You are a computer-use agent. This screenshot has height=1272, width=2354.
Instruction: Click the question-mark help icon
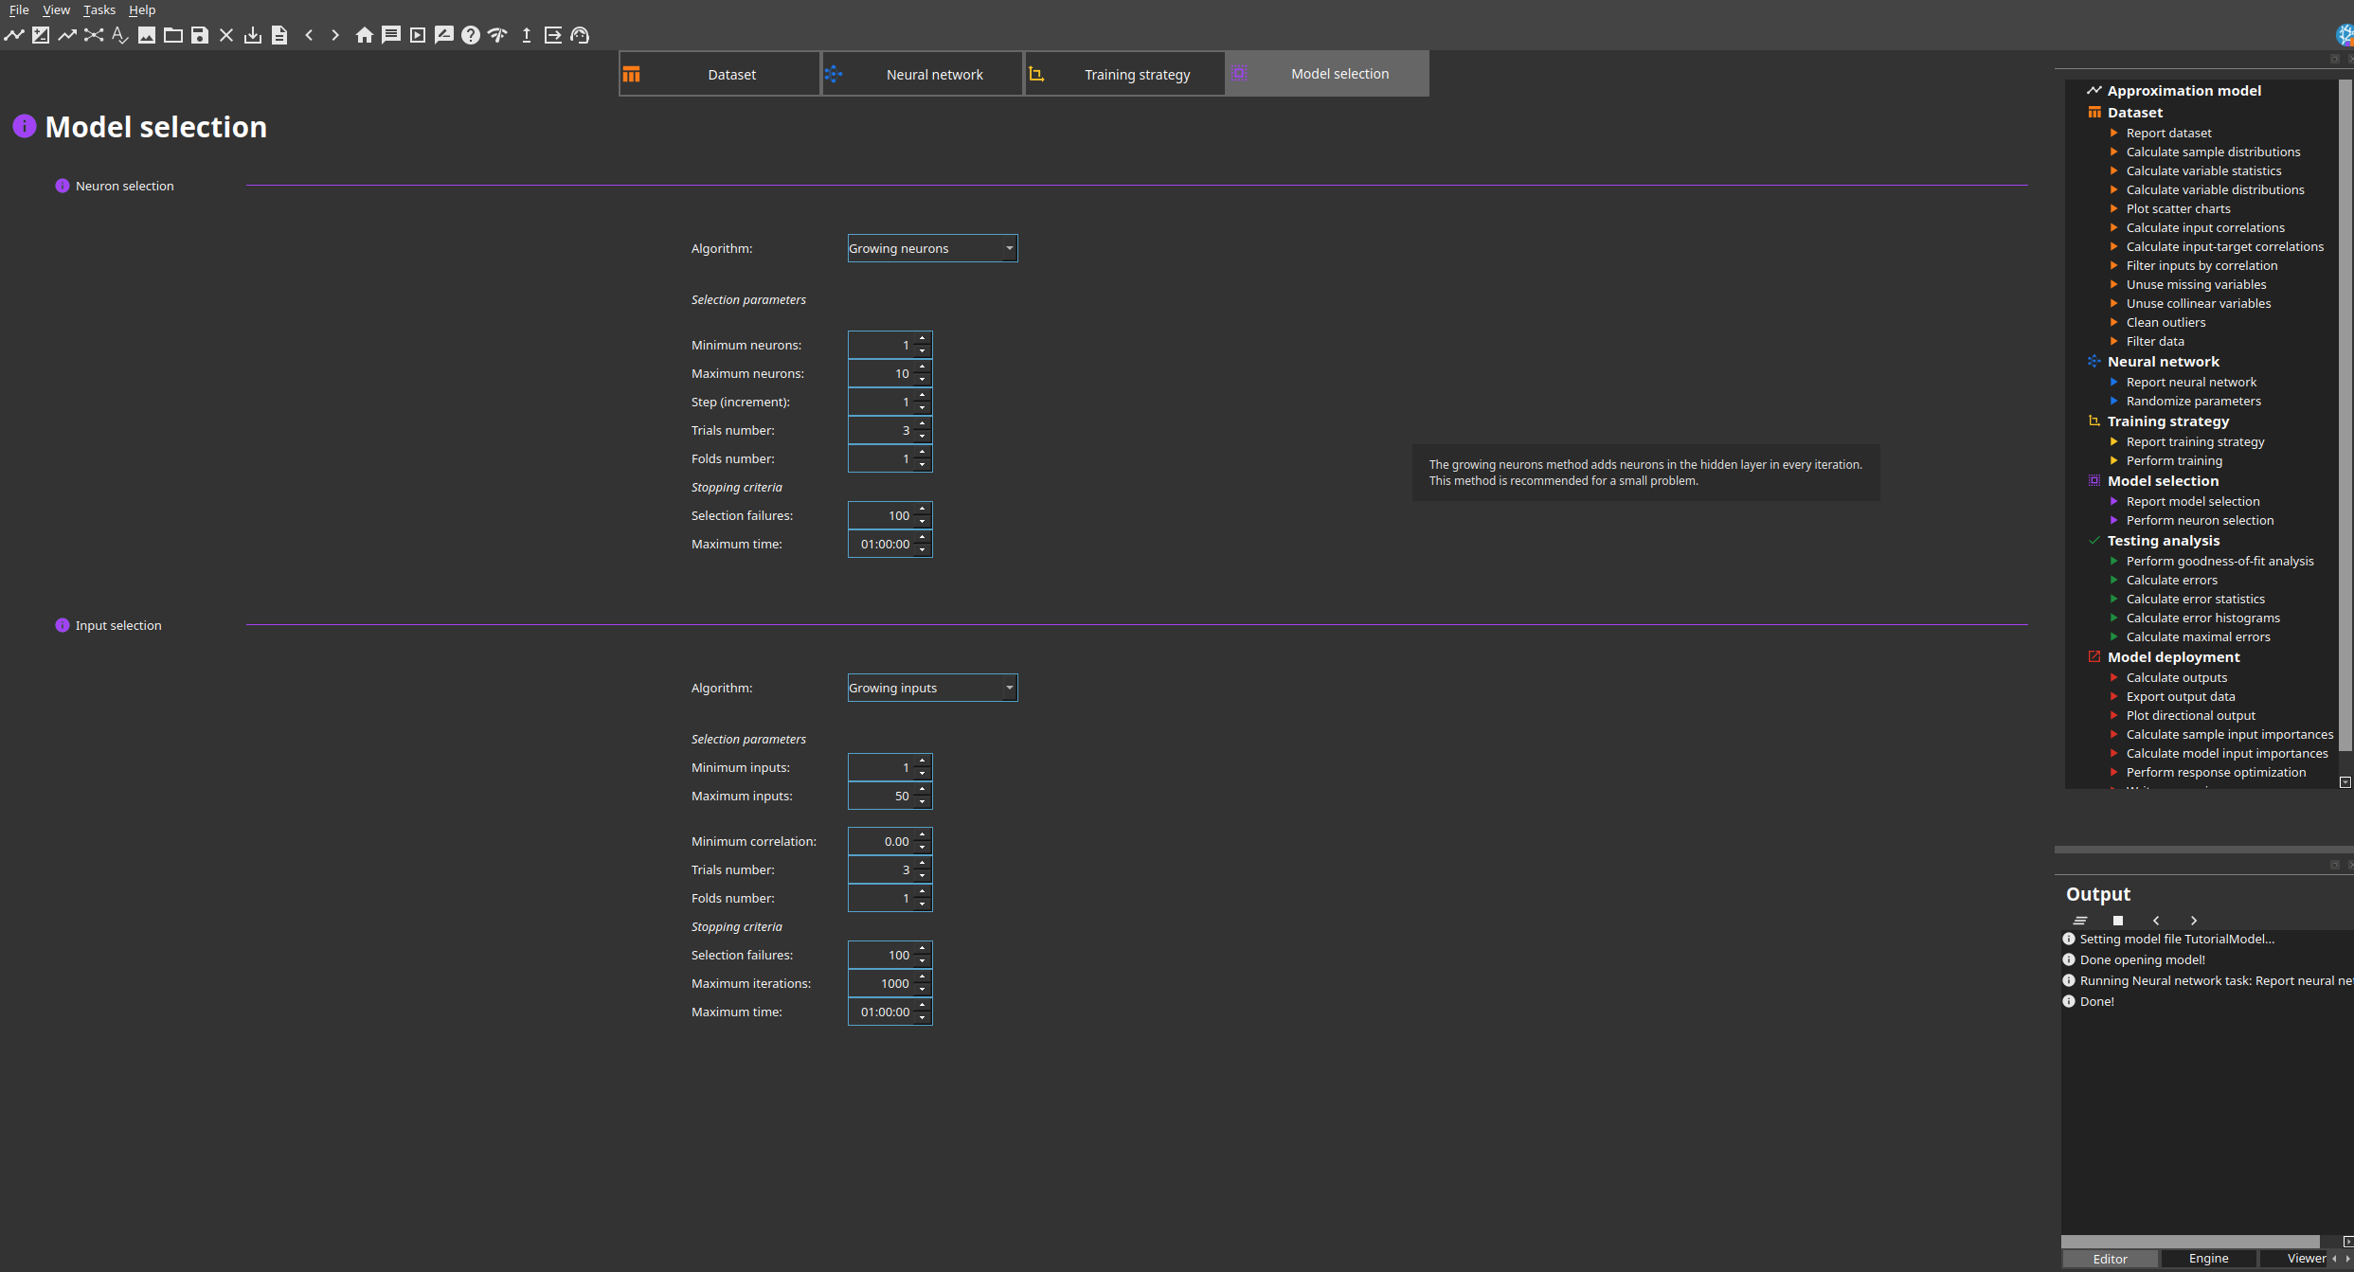click(x=471, y=35)
